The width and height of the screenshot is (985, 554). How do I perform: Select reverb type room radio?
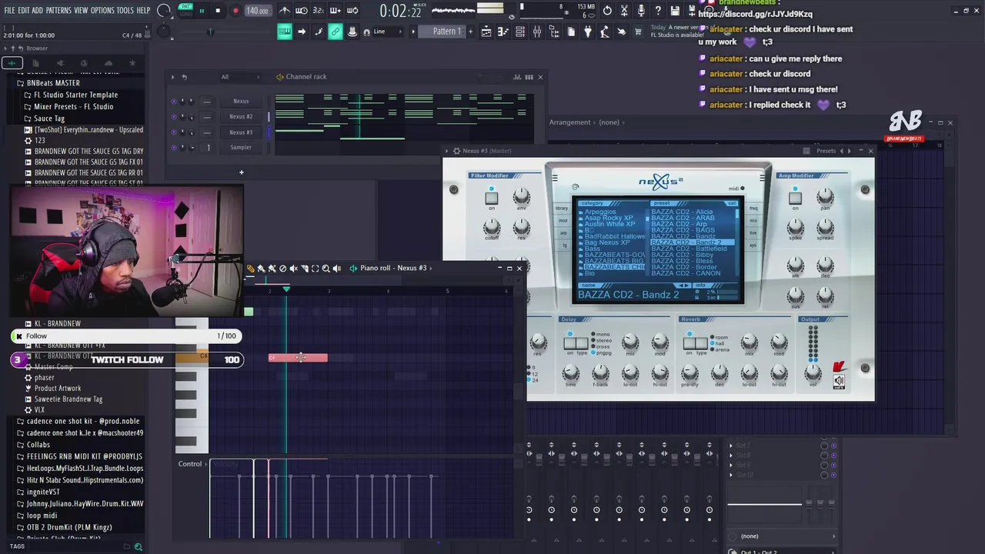(x=713, y=337)
